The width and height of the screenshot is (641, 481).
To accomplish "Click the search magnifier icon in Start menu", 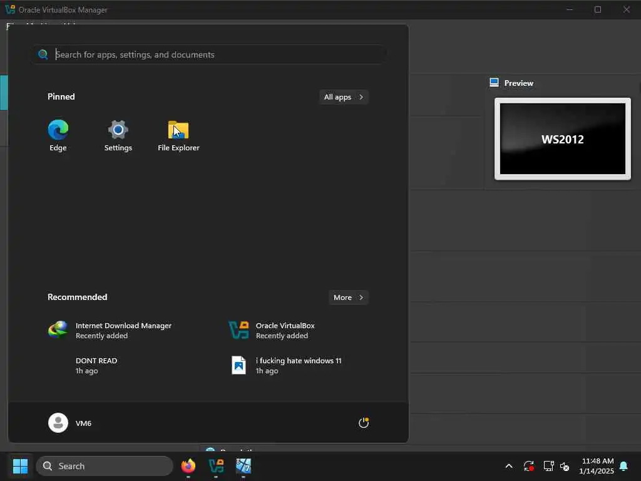I will (43, 54).
